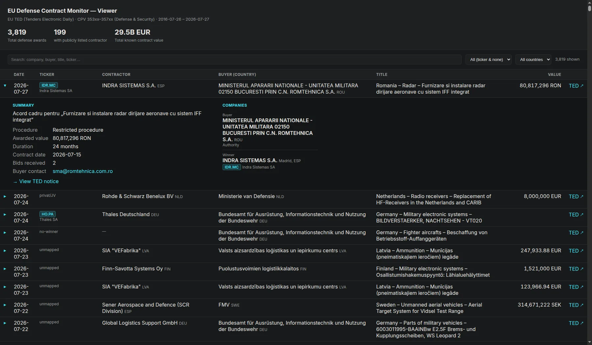Click the privat/JV ticker label

47,195
